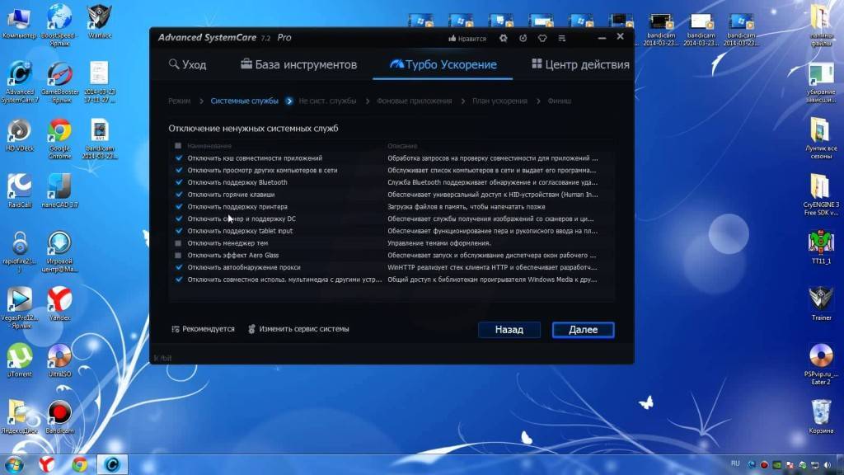This screenshot has width=844, height=475.
Task: Click the Режим breadcrumb step
Action: [179, 101]
